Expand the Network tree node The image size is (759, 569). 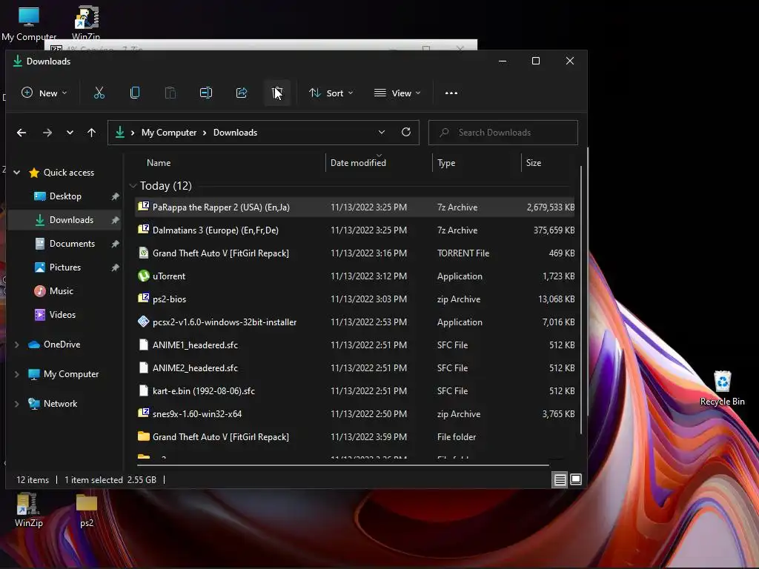17,404
